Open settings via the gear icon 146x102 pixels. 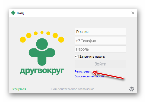click(131, 89)
